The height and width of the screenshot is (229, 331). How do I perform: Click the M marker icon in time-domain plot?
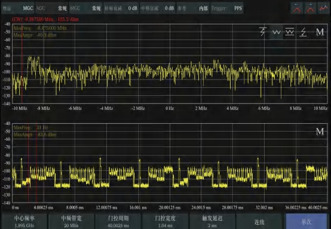[x=320, y=131]
